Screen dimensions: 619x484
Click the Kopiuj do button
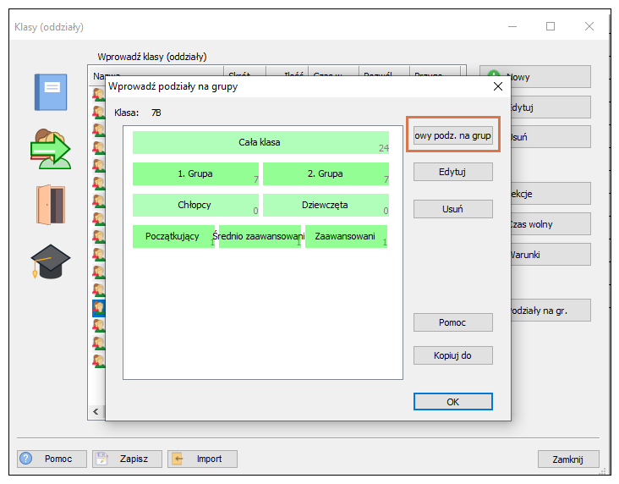[x=452, y=355]
